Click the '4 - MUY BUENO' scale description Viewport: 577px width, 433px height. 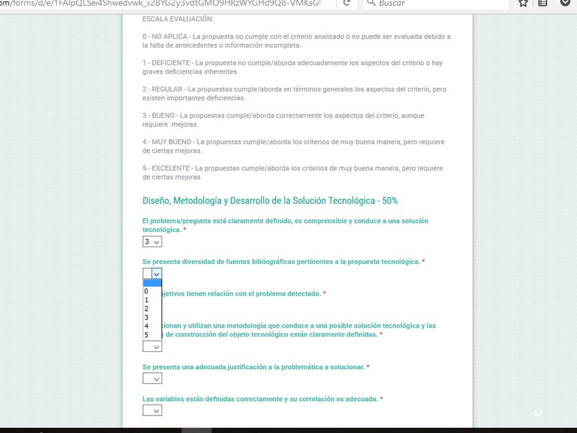(x=294, y=146)
